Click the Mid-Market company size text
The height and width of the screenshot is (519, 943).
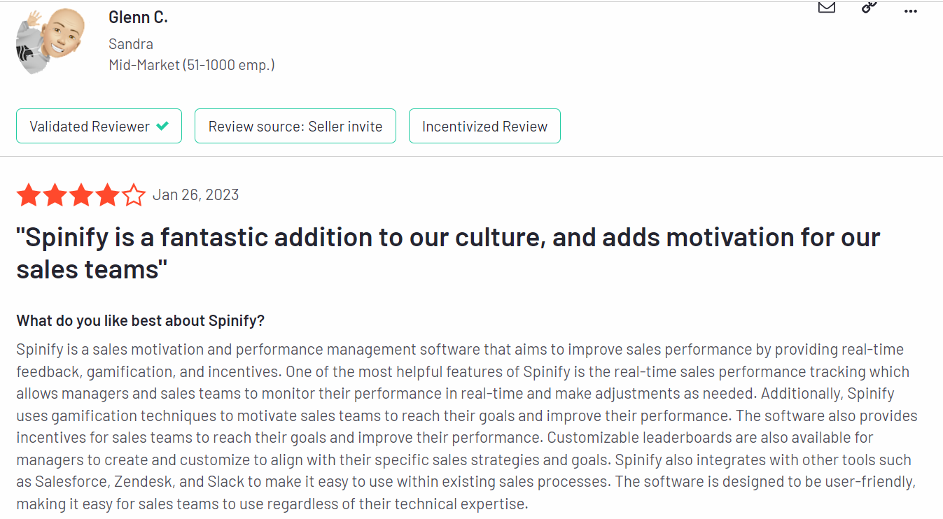(x=192, y=65)
